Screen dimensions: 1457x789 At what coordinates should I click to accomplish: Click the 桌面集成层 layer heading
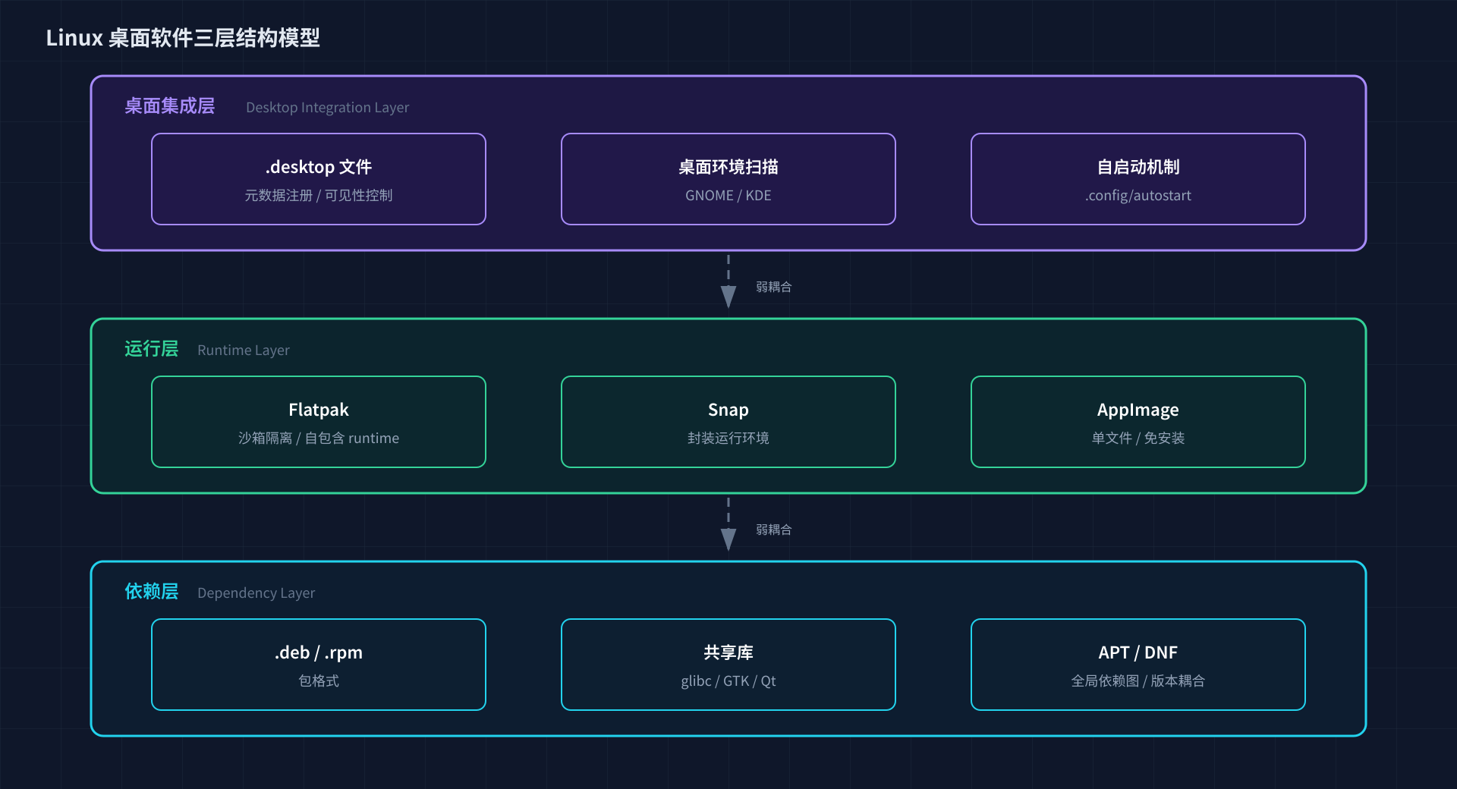[x=169, y=106]
